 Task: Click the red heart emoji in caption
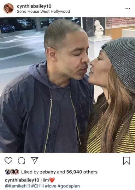pos(52,180)
